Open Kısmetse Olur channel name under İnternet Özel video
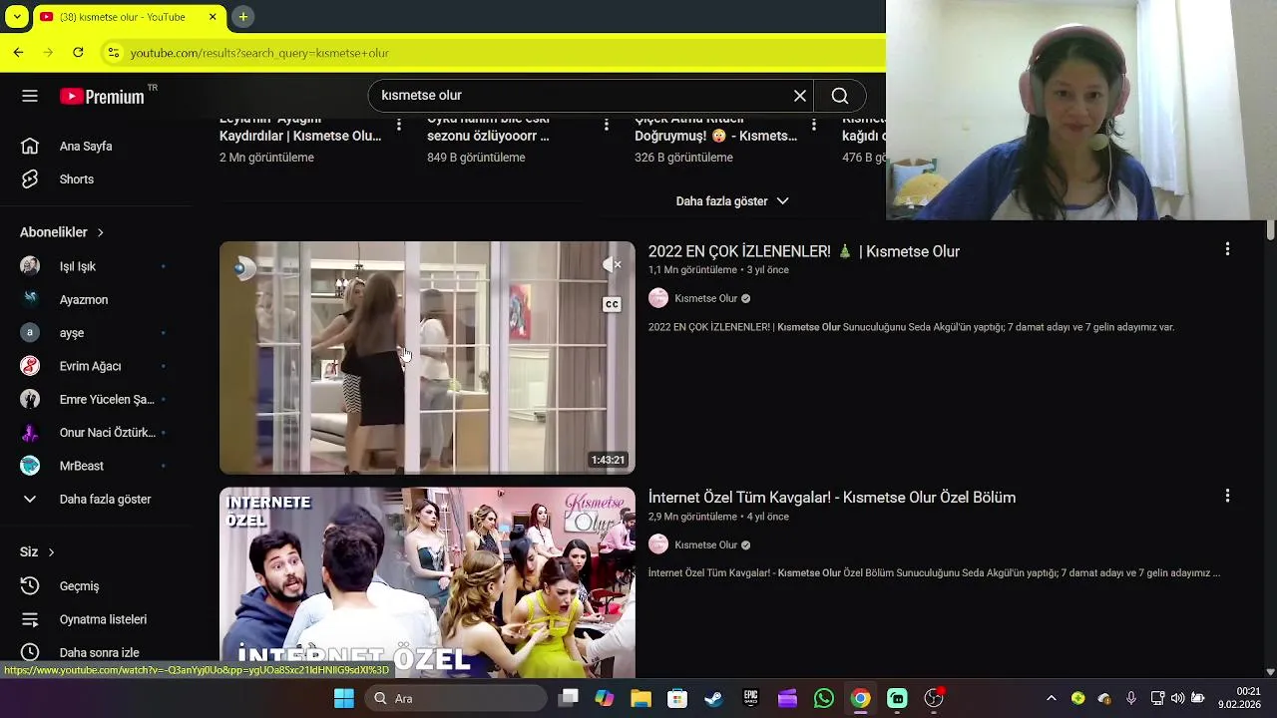1277x718 pixels. [x=705, y=544]
